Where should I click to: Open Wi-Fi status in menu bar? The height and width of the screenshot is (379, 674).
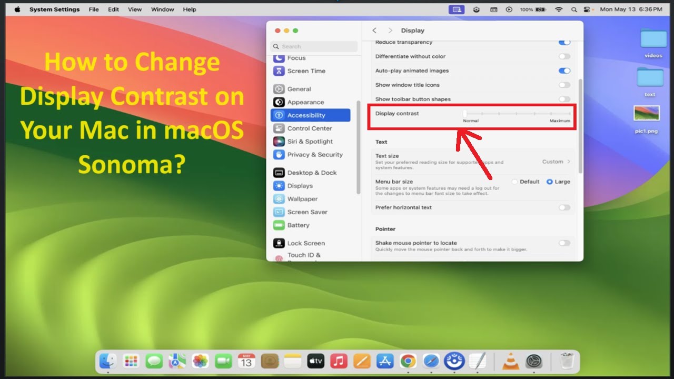click(559, 9)
